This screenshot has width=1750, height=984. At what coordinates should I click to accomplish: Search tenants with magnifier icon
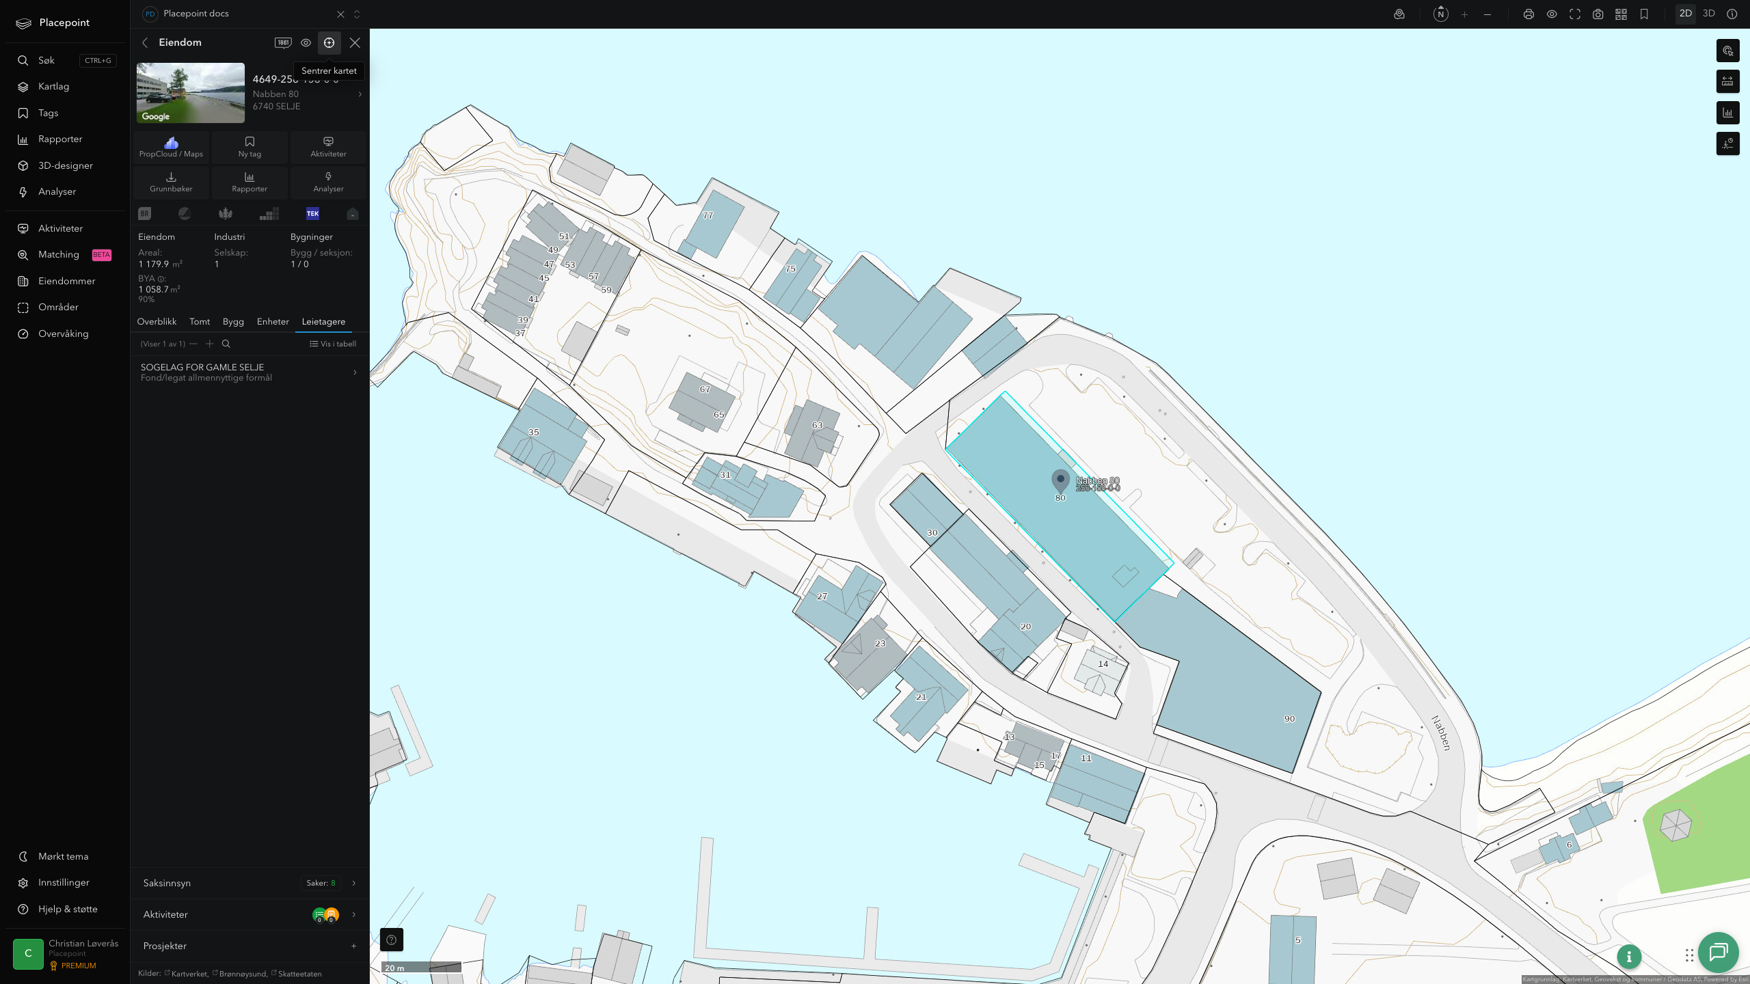tap(226, 344)
